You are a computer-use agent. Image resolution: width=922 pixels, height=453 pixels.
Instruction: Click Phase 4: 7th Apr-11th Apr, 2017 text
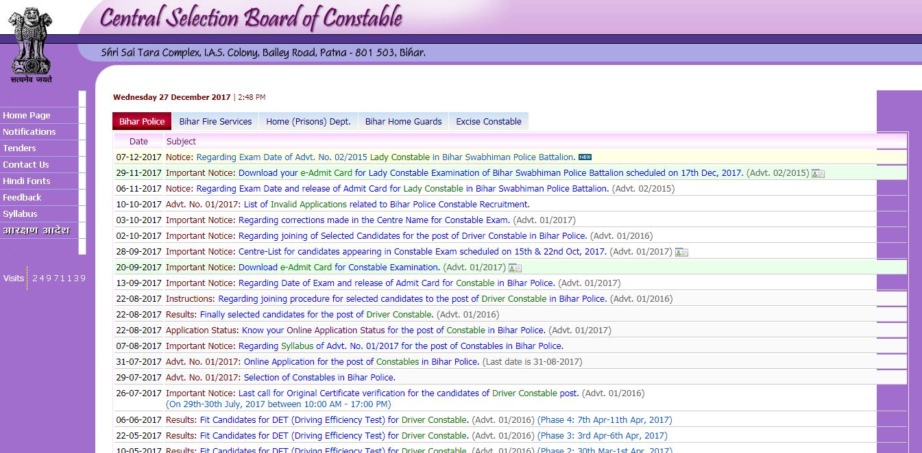tap(605, 420)
